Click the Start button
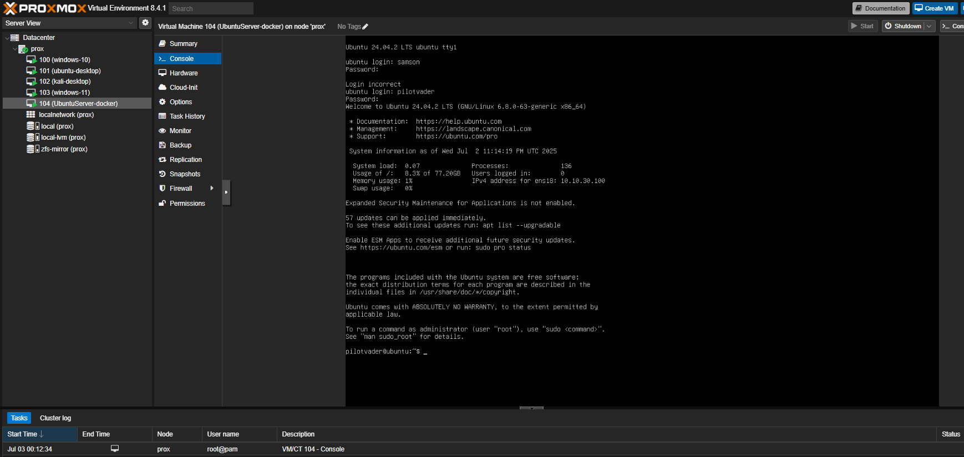Screen dimensions: 964x457 click(x=863, y=26)
